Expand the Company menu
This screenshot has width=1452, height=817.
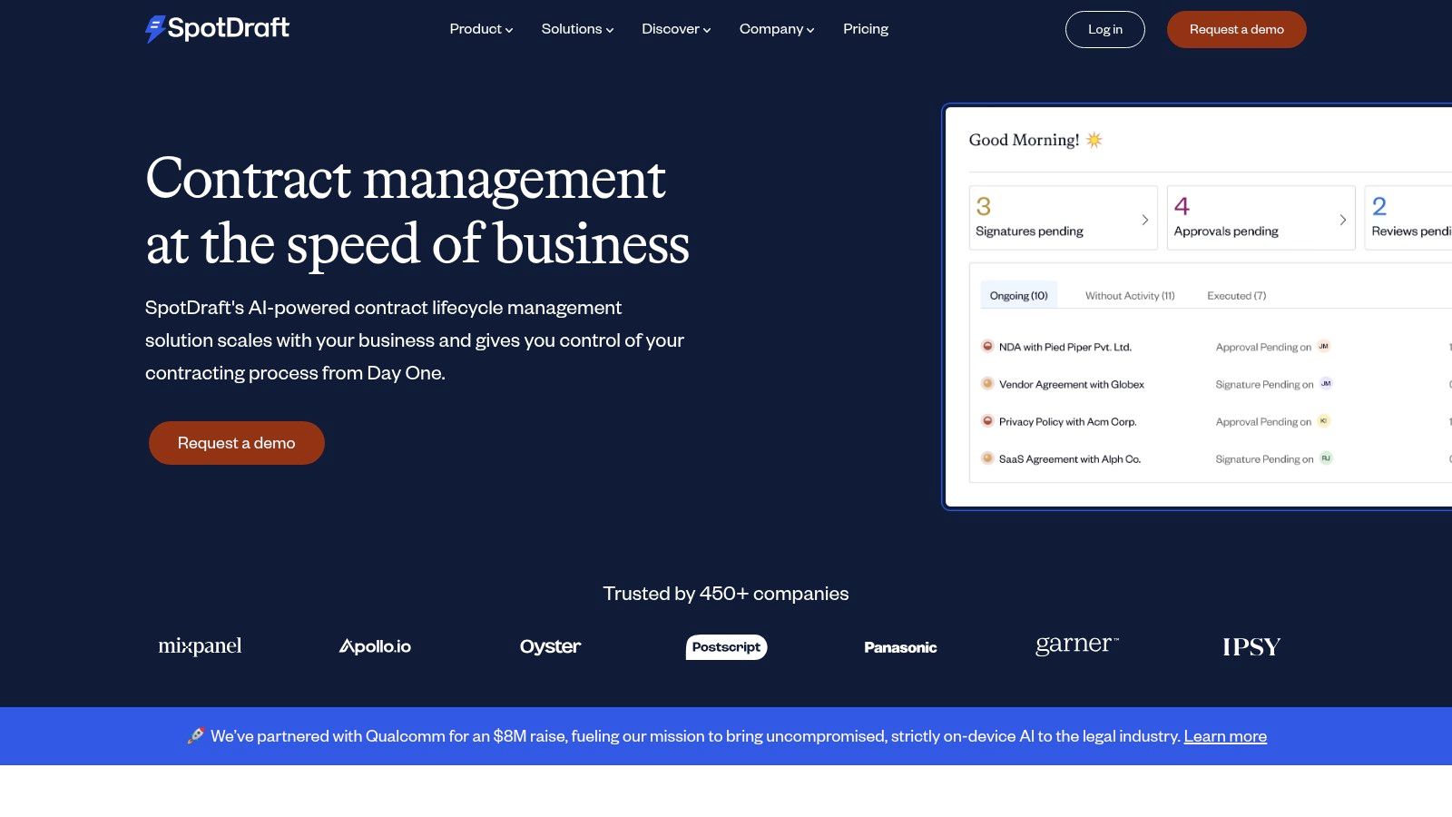777,29
